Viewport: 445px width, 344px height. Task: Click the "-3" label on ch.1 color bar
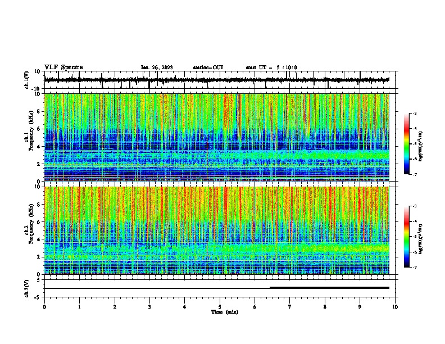(414, 113)
